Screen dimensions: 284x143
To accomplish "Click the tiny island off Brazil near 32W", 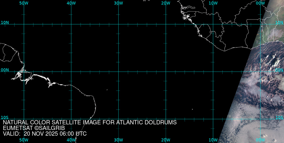I will click(107, 90).
